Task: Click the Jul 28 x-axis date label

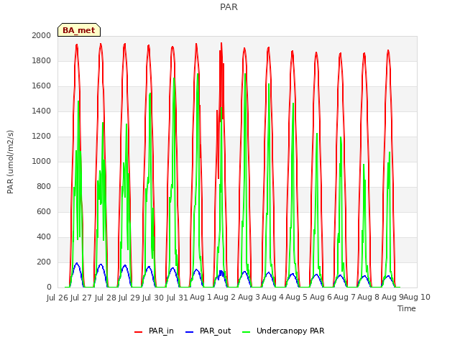Action: pos(106,298)
